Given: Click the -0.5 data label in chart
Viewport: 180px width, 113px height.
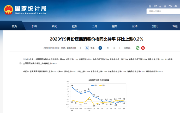Looking at the screenshot, I should click(x=94, y=106).
